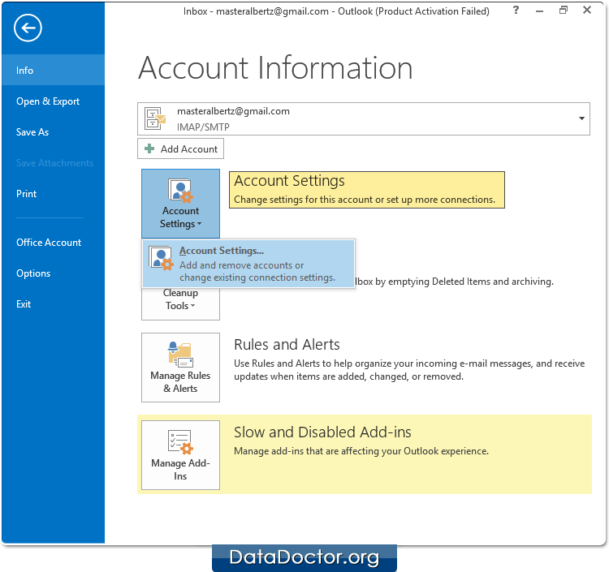The height and width of the screenshot is (572, 609).
Task: Minimize the Outlook window
Action: 539,11
